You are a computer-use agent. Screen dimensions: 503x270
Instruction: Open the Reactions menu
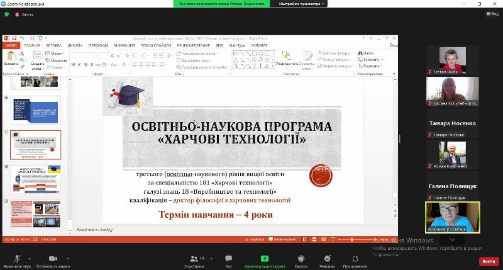tap(327, 259)
